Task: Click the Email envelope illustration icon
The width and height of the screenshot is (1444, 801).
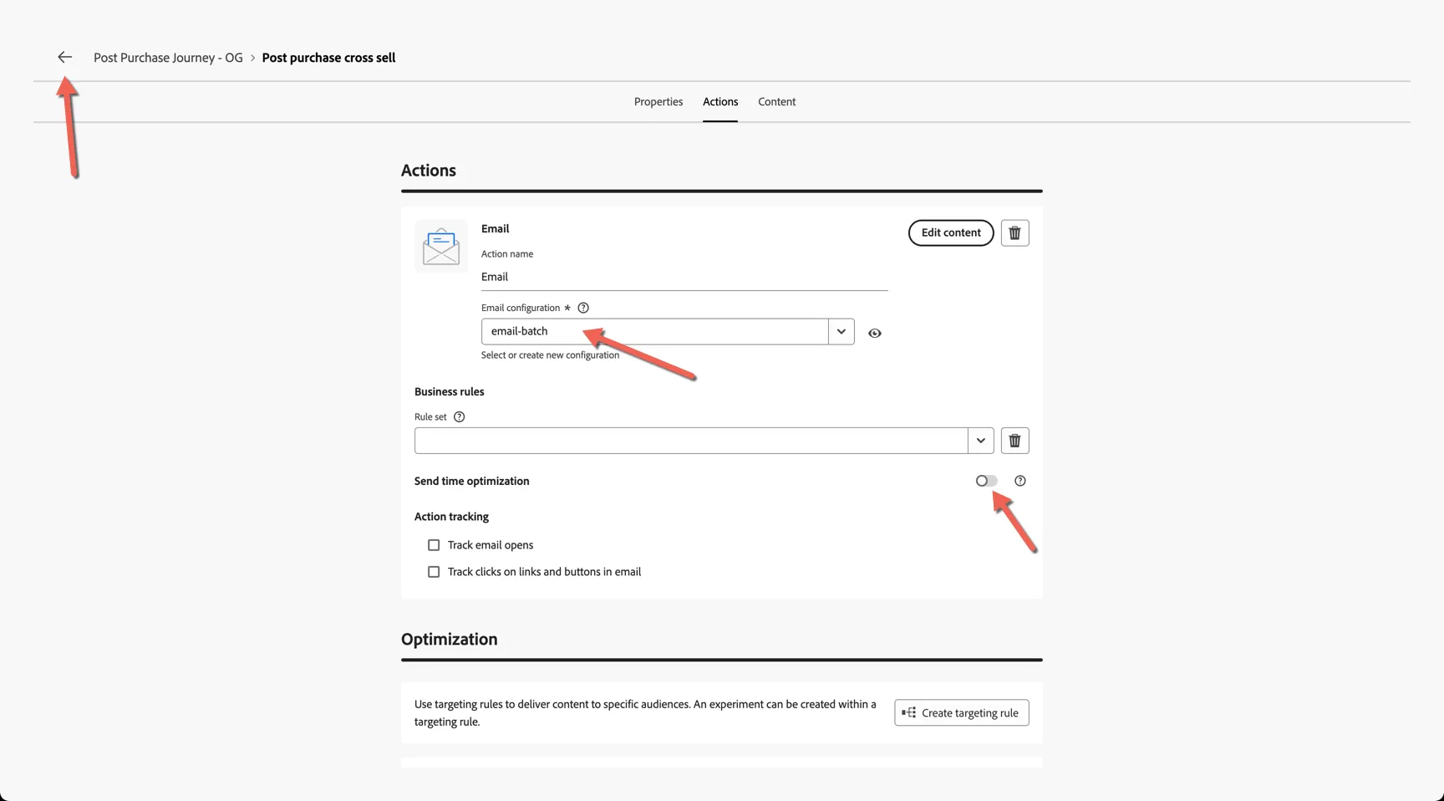Action: click(440, 246)
